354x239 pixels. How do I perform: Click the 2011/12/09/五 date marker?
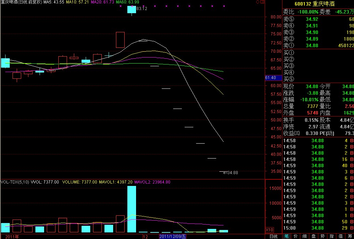[x=173, y=236]
